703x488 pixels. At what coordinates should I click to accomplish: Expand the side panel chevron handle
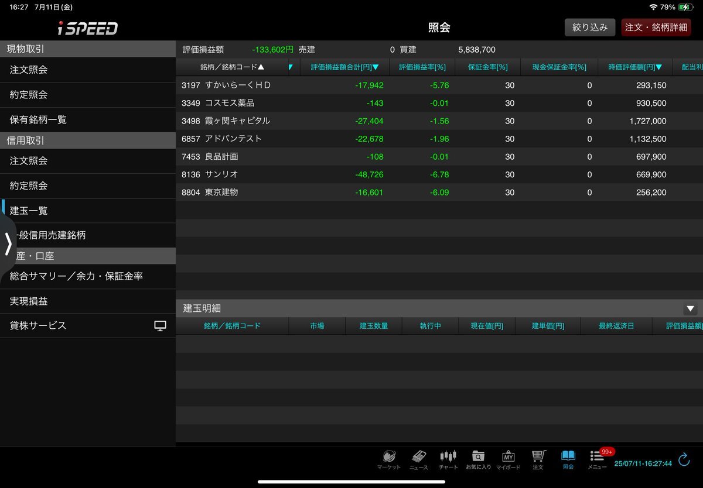pyautogui.click(x=8, y=244)
